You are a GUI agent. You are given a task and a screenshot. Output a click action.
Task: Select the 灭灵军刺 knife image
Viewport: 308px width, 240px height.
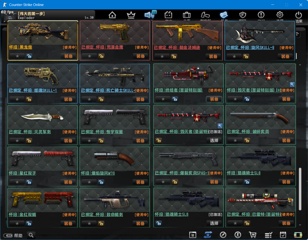42,117
